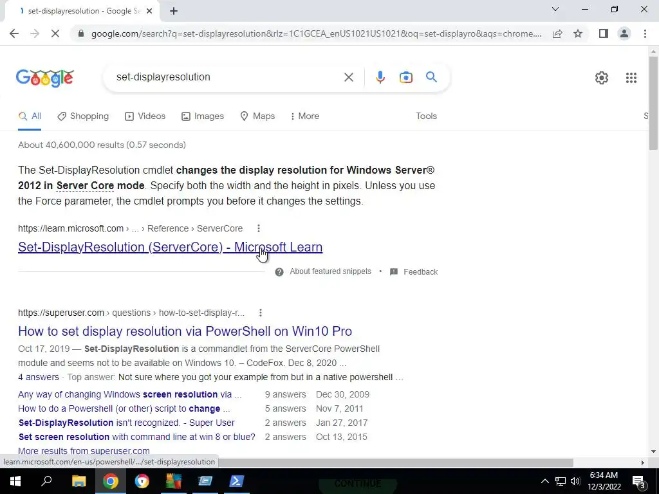Open Set screen resolution with command line link

136,437
